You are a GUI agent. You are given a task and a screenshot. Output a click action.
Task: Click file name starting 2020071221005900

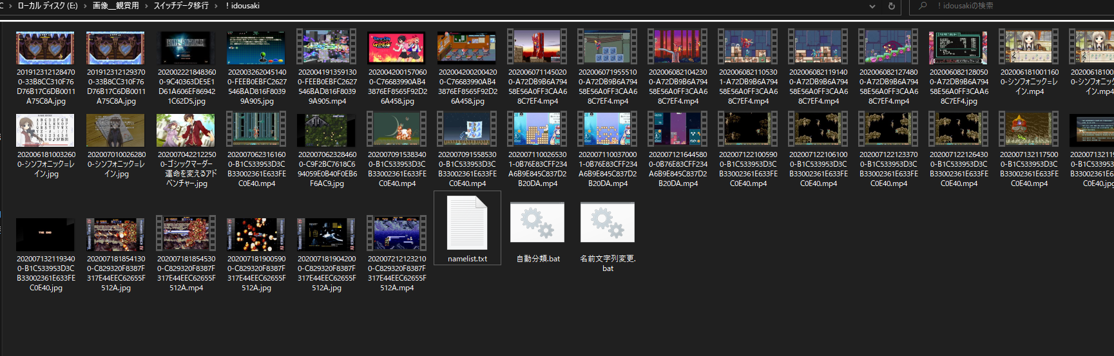[748, 169]
